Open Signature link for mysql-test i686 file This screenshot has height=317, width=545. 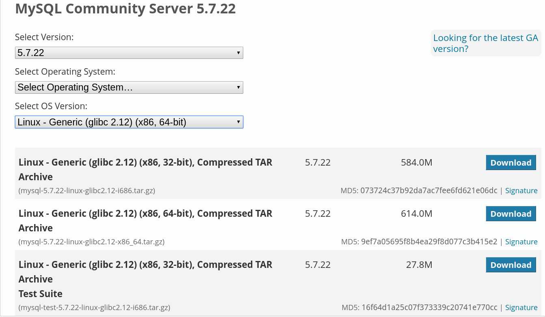click(x=521, y=307)
